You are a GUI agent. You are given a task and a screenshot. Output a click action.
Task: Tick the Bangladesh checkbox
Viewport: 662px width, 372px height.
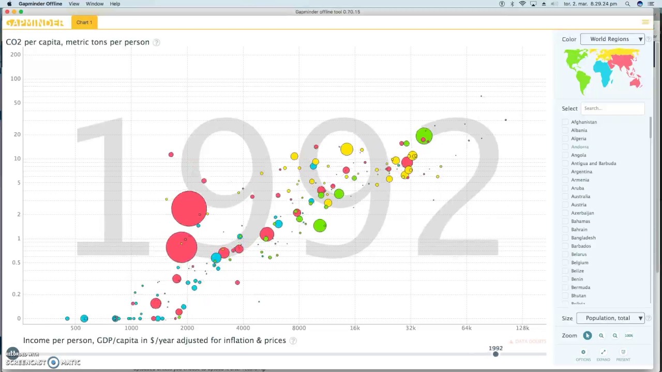coord(565,238)
